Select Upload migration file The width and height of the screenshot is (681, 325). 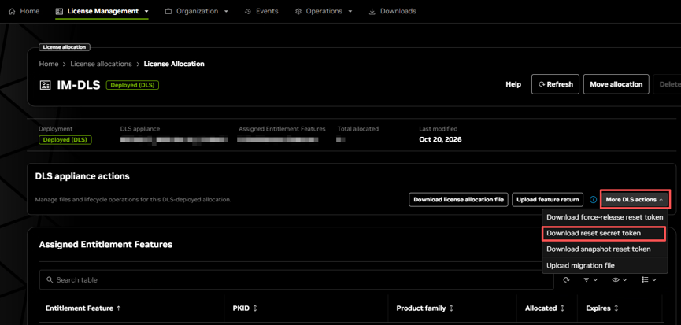pyautogui.click(x=605, y=265)
